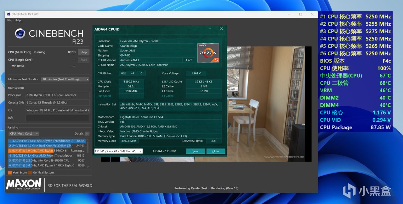
Task: Select the 16C/32T Threadripper ranking row
Action: pyautogui.click(x=47, y=155)
